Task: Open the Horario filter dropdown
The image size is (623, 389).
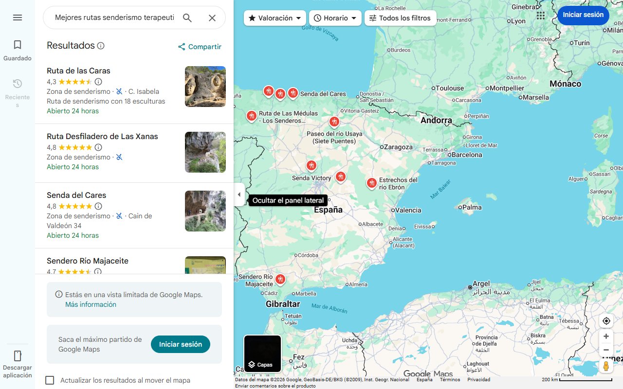Action: tap(335, 18)
